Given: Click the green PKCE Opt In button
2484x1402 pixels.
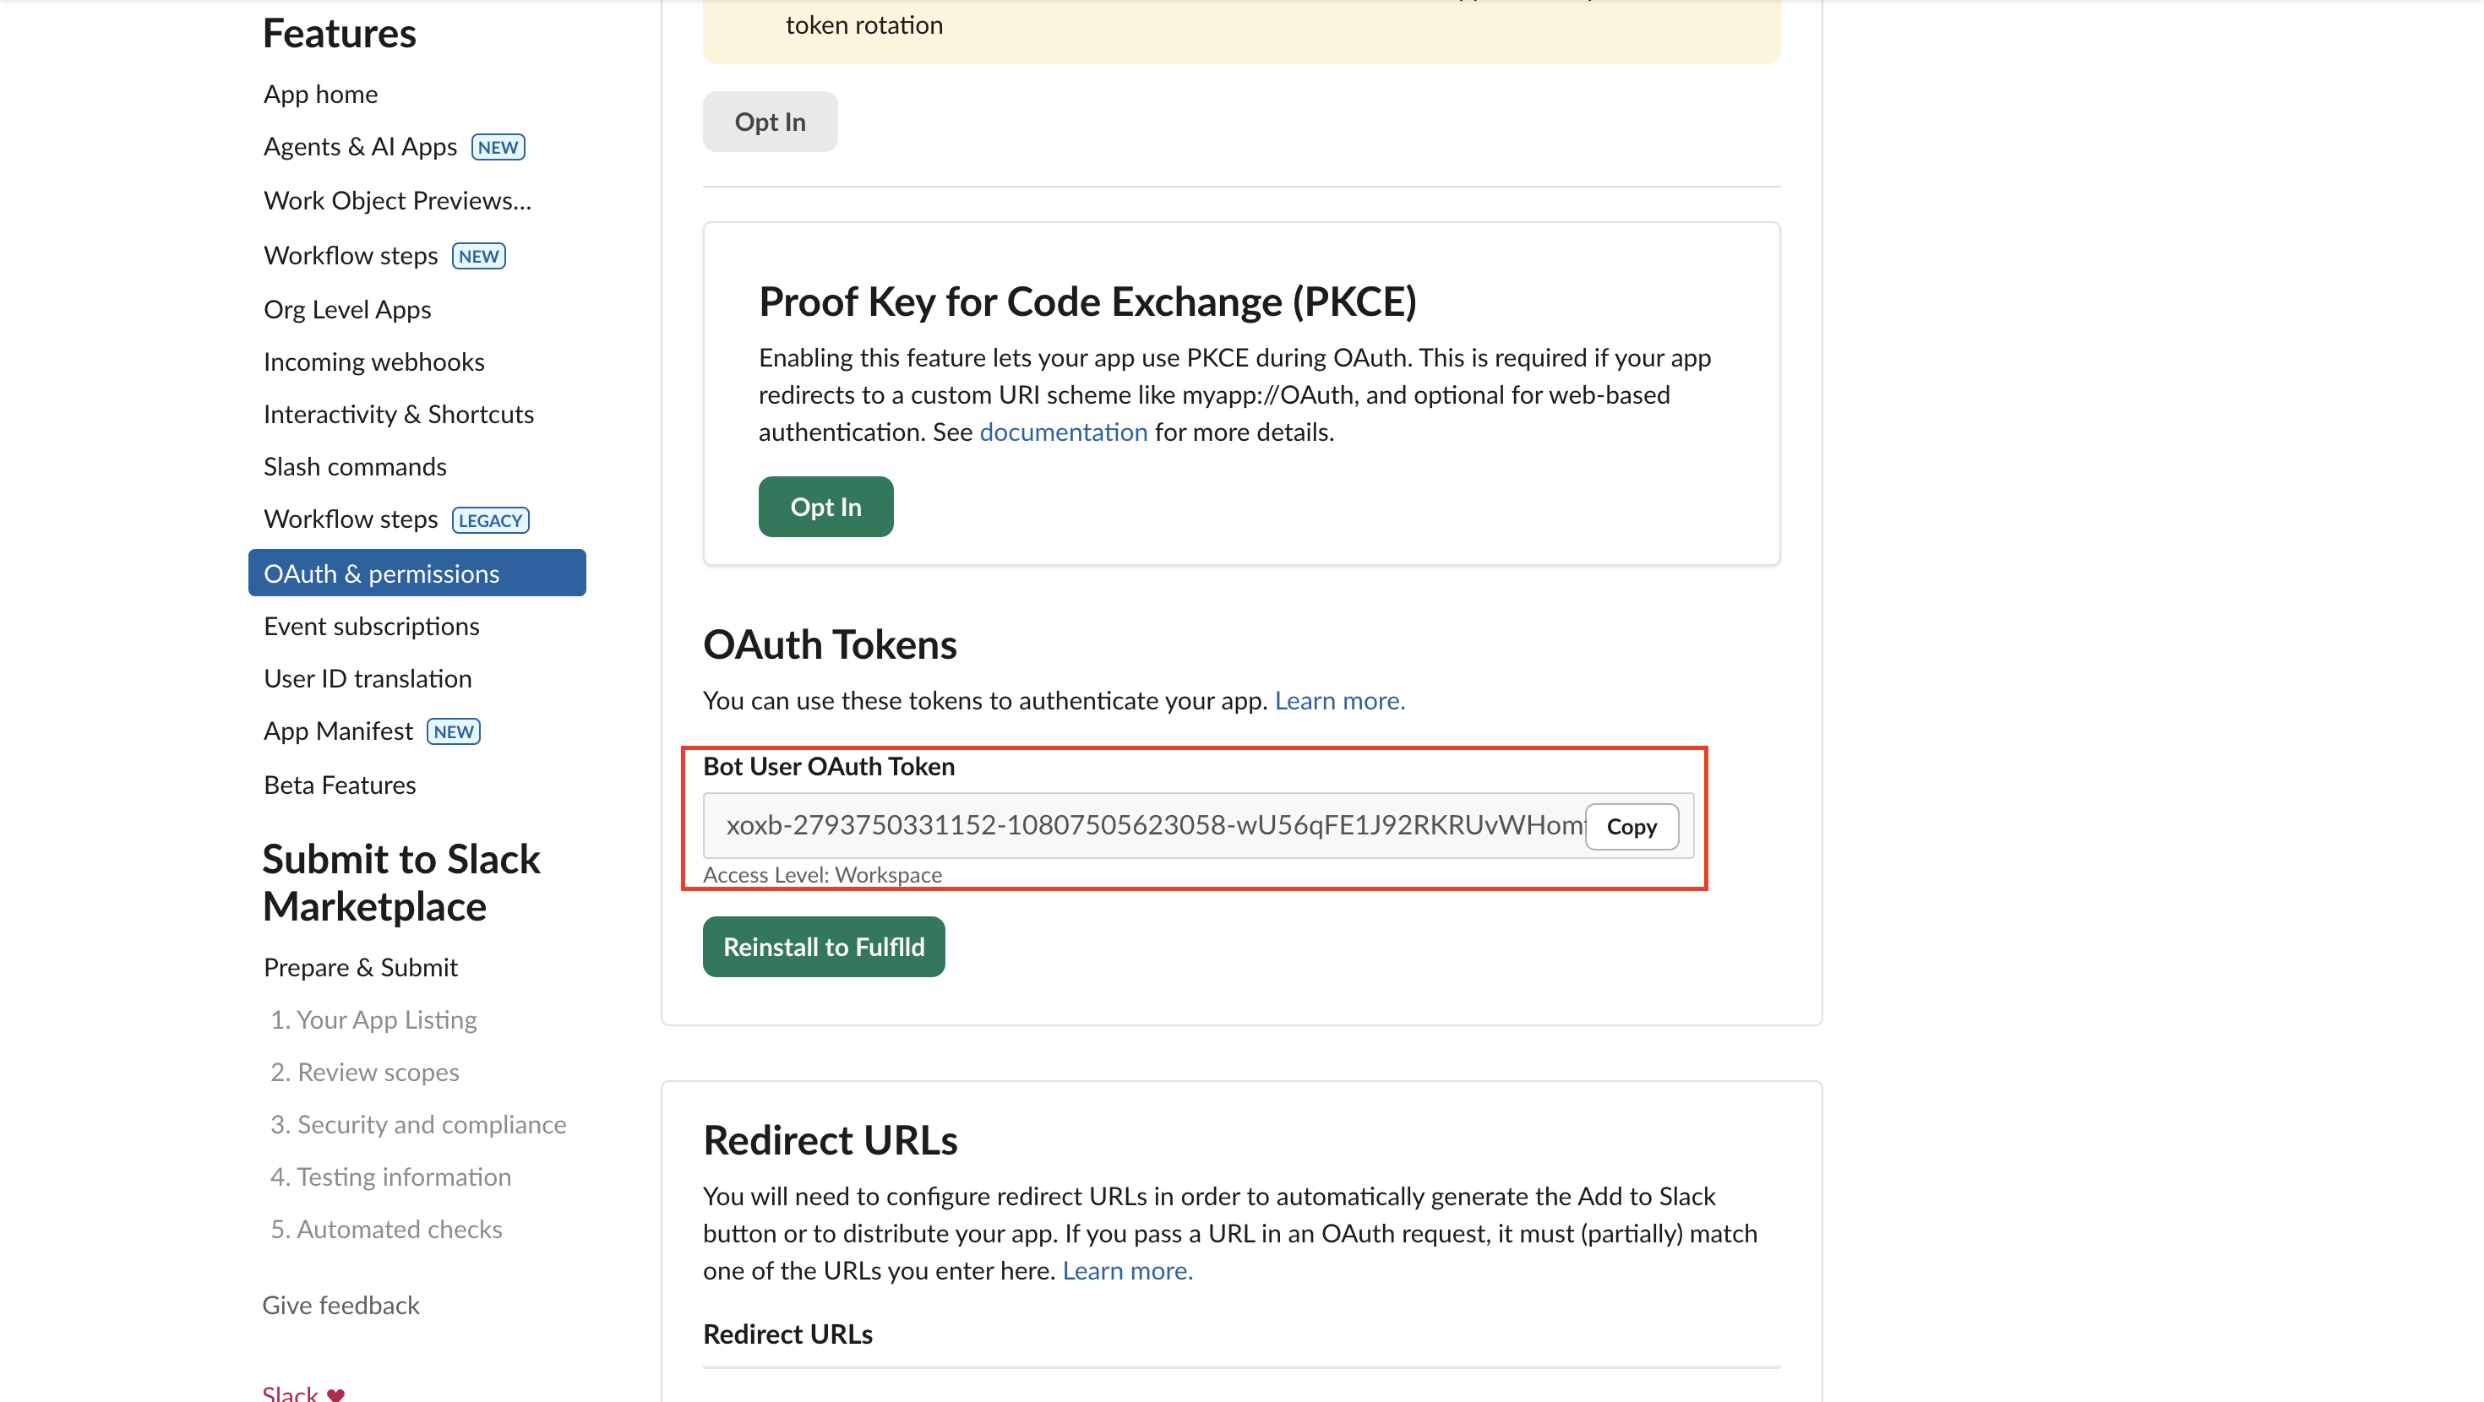Looking at the screenshot, I should coord(825,508).
